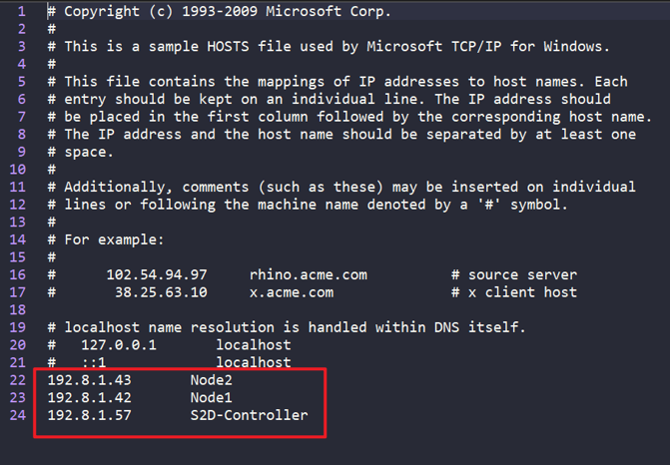Click line number 22 in the gutter

click(x=18, y=380)
